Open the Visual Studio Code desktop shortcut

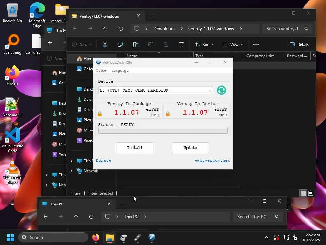point(12,140)
